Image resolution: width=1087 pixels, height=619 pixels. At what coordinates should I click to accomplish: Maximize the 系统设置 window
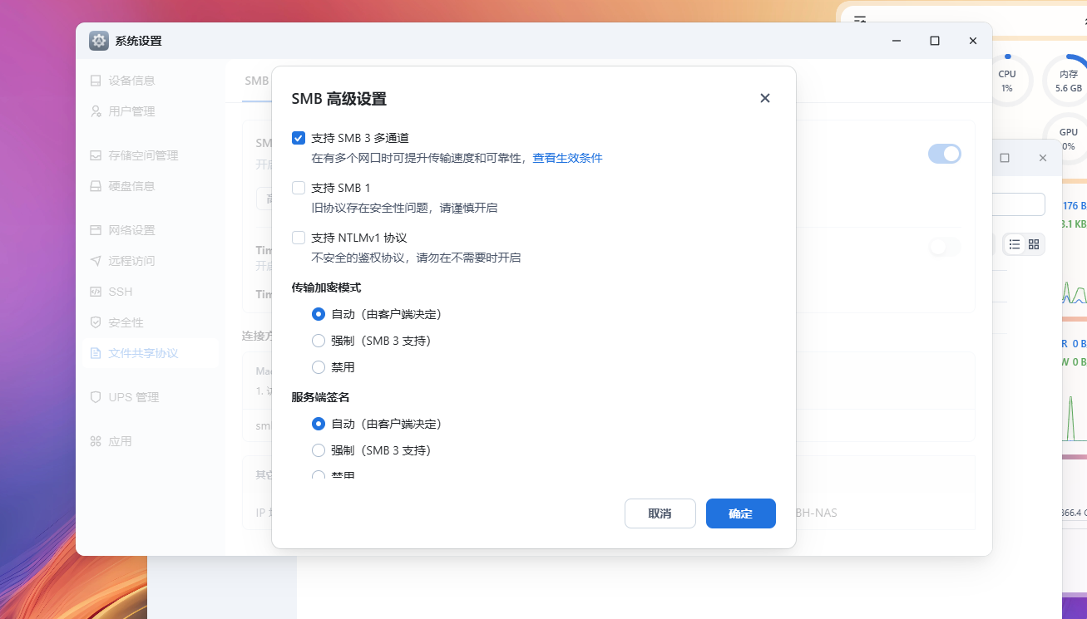935,41
